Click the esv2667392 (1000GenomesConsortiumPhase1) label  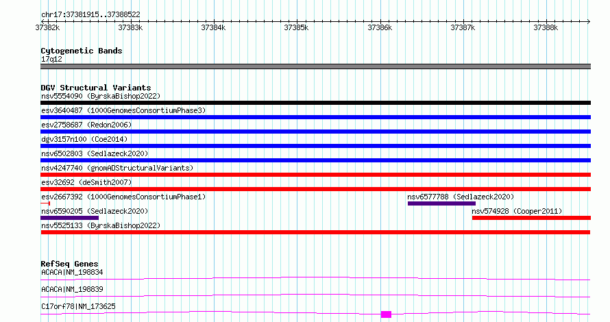pos(123,197)
